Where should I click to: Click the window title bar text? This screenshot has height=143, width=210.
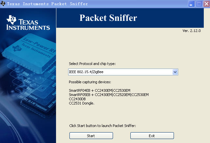click(x=48, y=4)
